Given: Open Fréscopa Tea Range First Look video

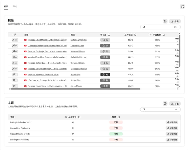Looking at the screenshot, I should click(x=47, y=51).
